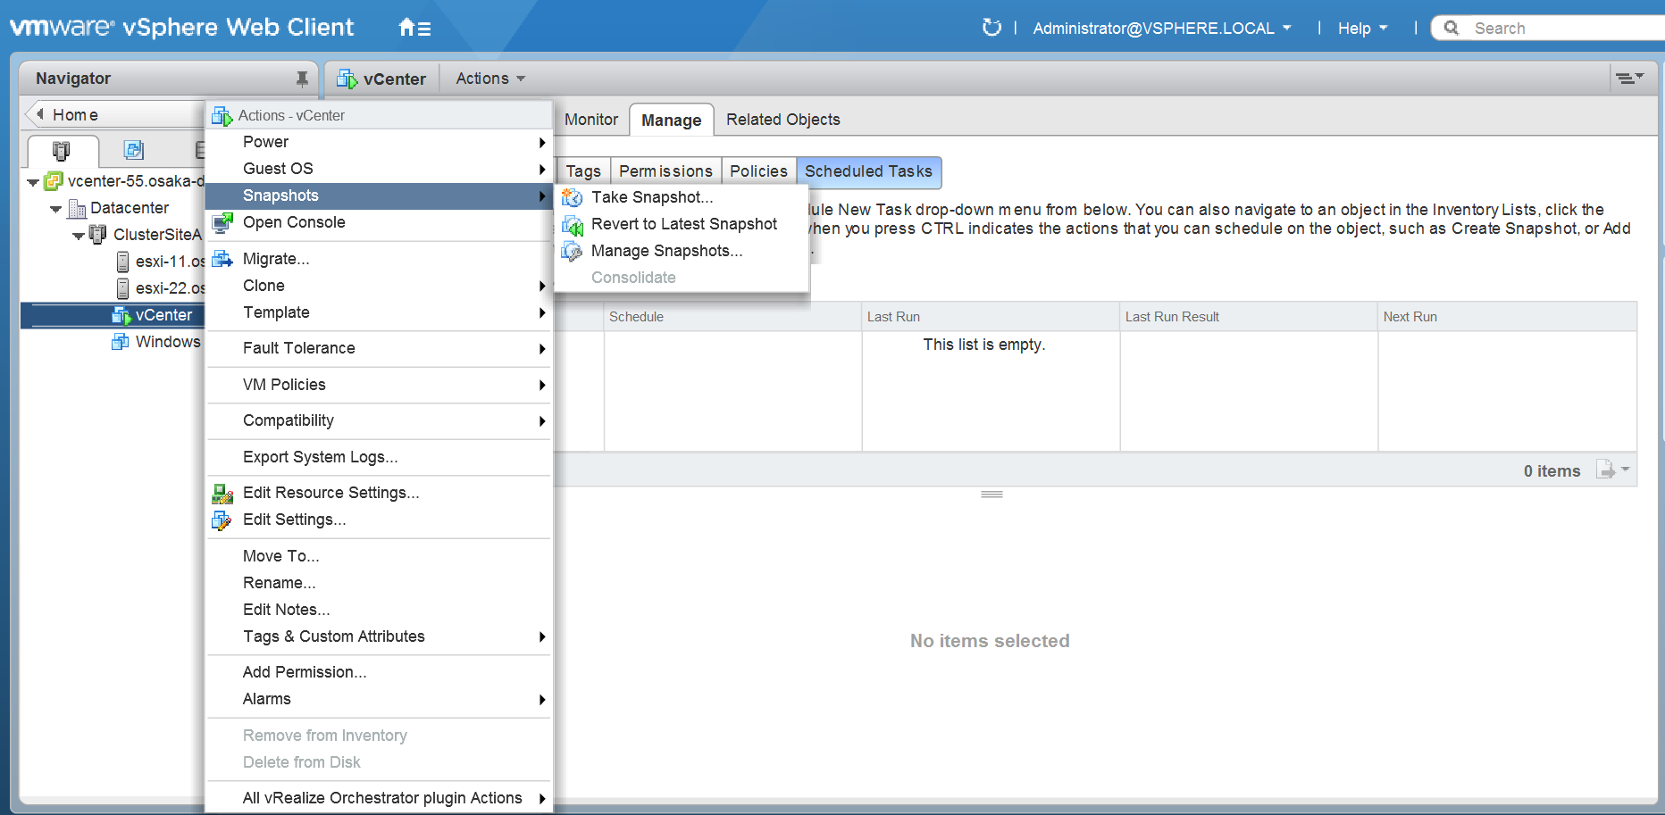Open the Permissions sub-tab
Viewport: 1665px width, 815px height.
(x=665, y=171)
